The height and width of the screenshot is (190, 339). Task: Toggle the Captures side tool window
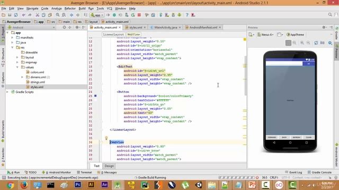click(3, 80)
